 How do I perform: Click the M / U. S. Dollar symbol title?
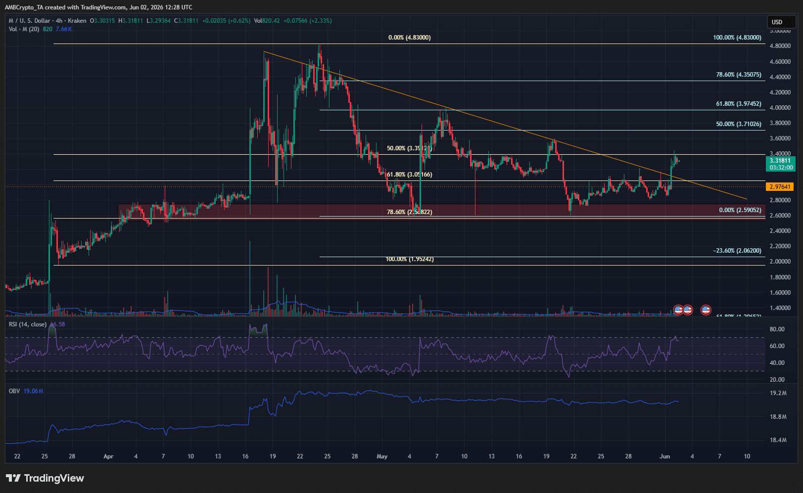tap(30, 21)
